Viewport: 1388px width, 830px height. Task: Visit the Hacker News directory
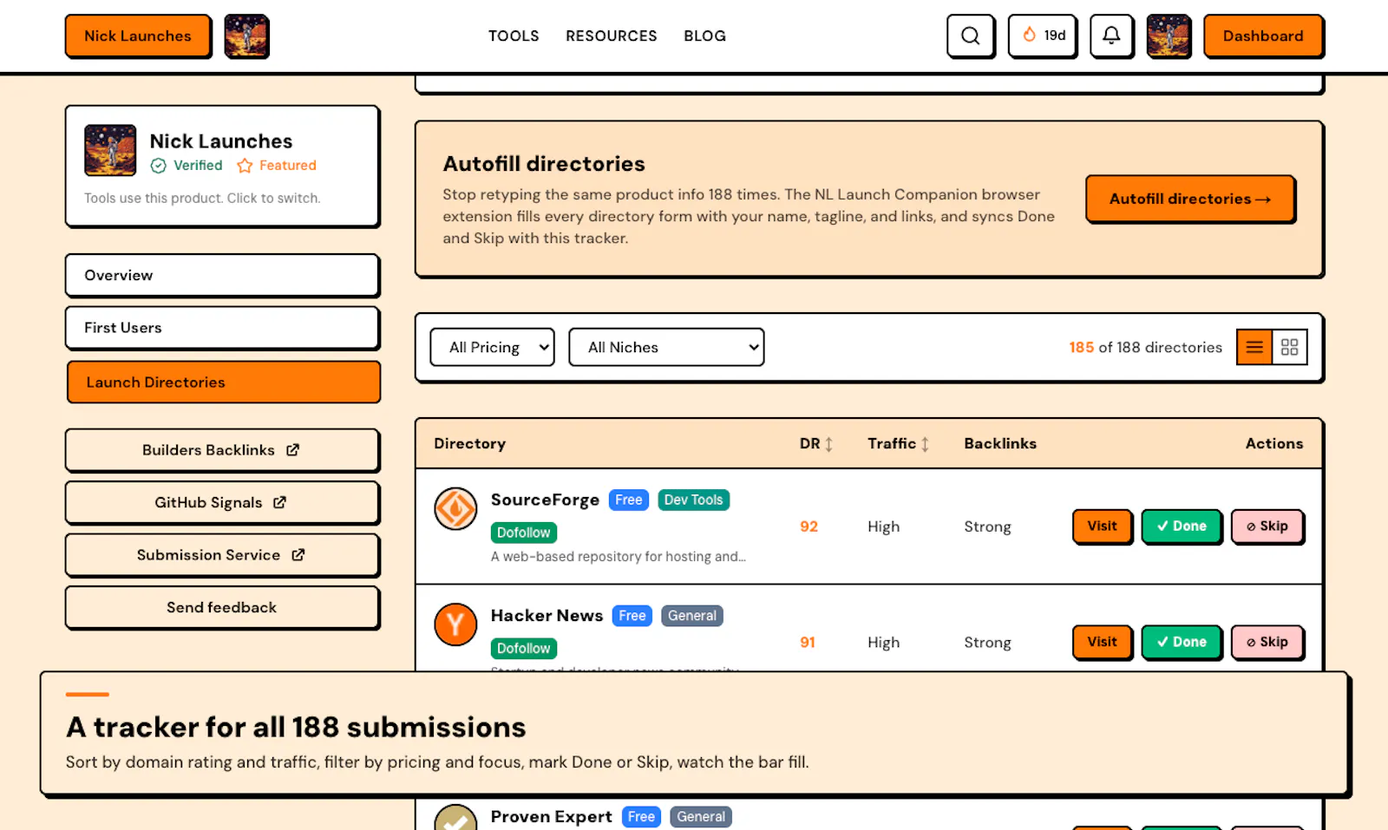pyautogui.click(x=1103, y=642)
